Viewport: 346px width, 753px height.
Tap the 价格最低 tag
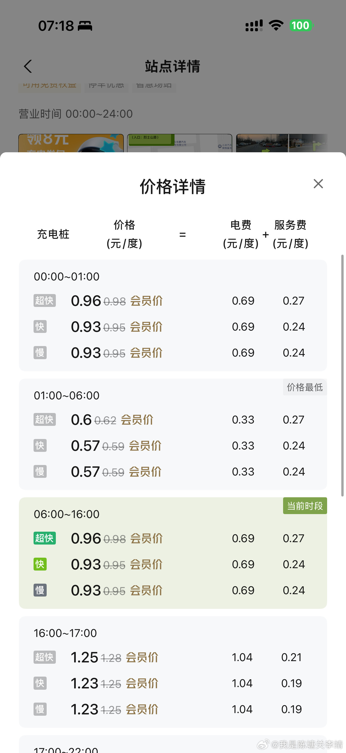305,387
